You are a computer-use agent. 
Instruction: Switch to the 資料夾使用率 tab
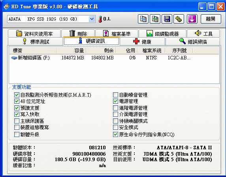click(x=34, y=34)
